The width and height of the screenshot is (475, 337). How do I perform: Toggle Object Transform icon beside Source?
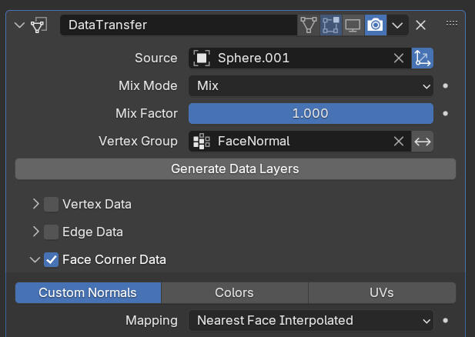(x=423, y=58)
